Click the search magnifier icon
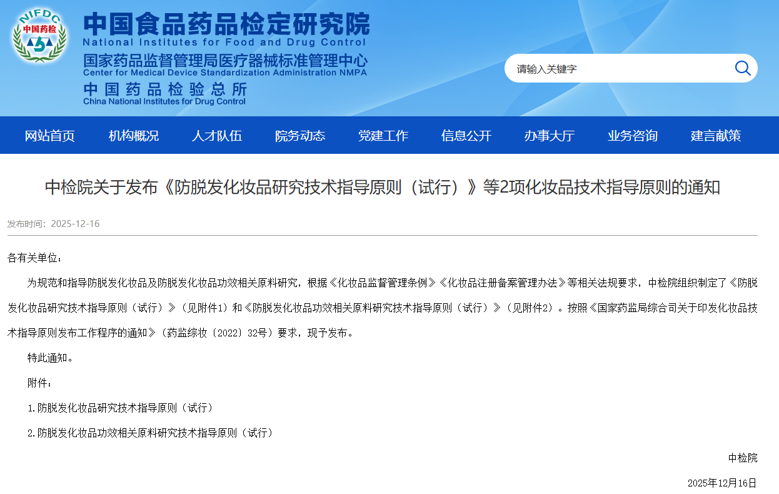The height and width of the screenshot is (494, 779). coord(742,68)
